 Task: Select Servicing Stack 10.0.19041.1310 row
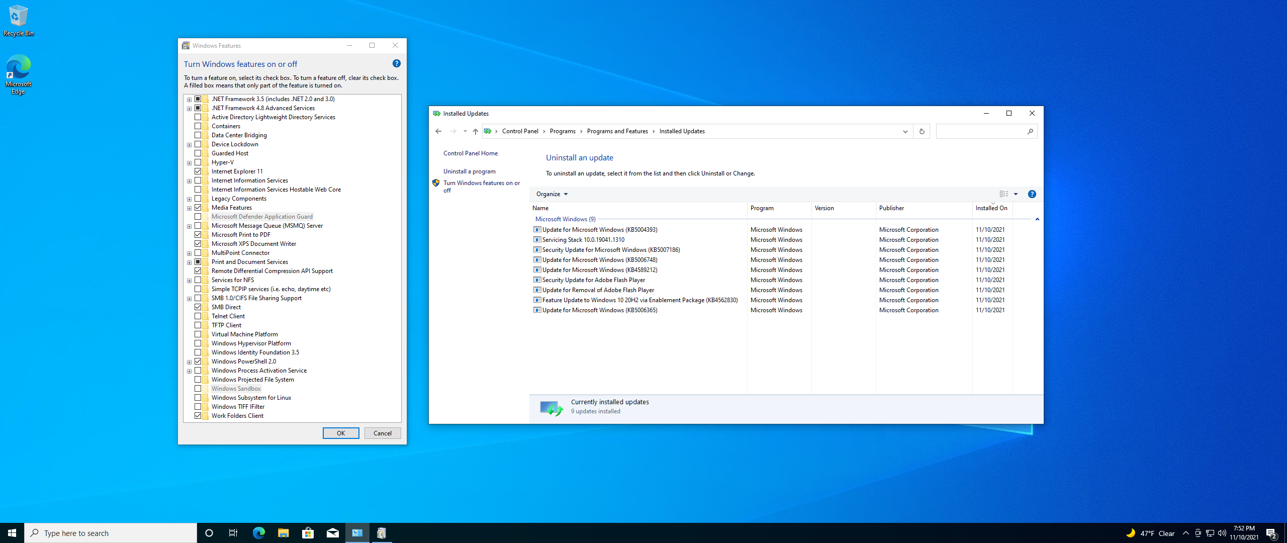(771, 240)
